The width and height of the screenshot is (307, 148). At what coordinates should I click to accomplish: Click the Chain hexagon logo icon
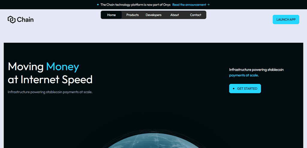click(x=12, y=19)
